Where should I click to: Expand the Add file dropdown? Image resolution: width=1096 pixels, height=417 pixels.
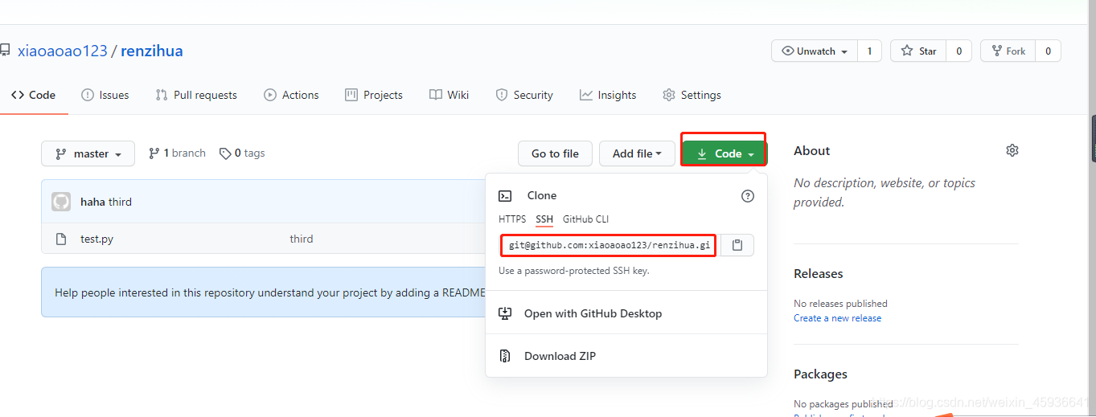637,153
